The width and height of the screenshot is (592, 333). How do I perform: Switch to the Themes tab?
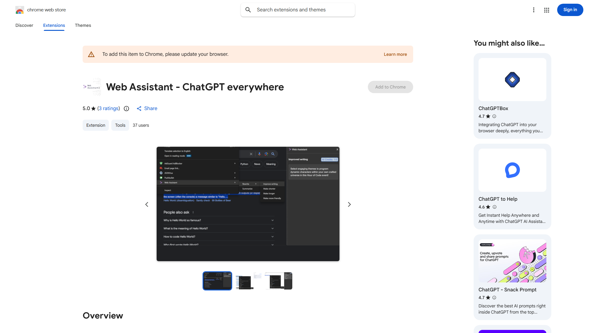click(83, 25)
